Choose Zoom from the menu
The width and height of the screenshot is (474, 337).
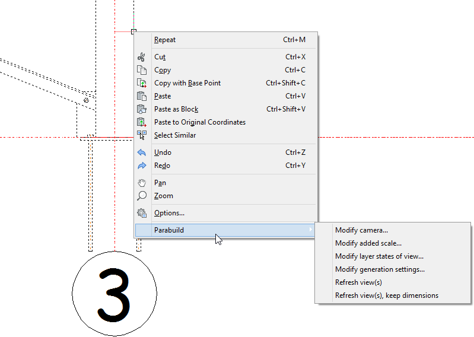click(x=225, y=196)
